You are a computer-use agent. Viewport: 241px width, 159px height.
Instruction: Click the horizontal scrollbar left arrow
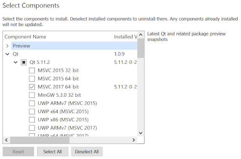tap(6, 140)
